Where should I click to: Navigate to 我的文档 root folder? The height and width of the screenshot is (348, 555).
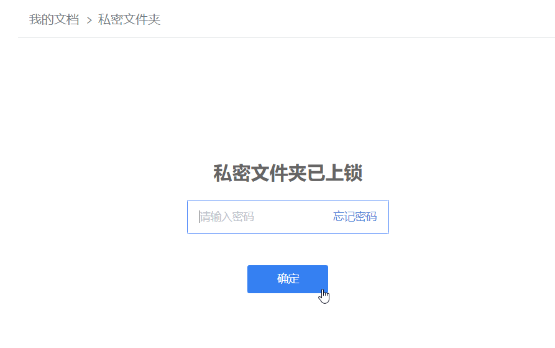click(x=54, y=19)
